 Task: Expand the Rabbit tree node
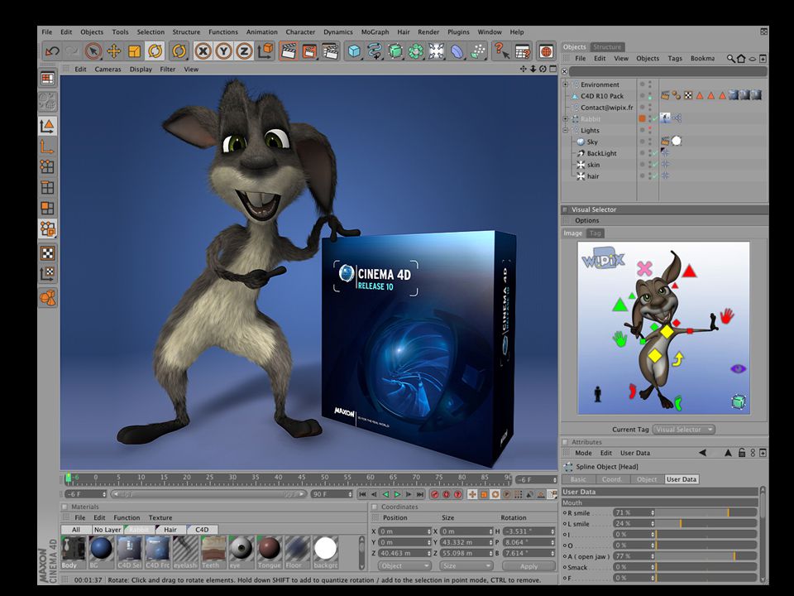tap(566, 119)
